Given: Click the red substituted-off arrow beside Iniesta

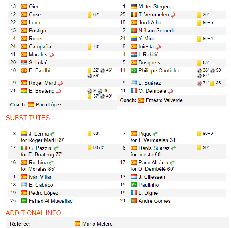Looking at the screenshot, I should tap(158, 47).
